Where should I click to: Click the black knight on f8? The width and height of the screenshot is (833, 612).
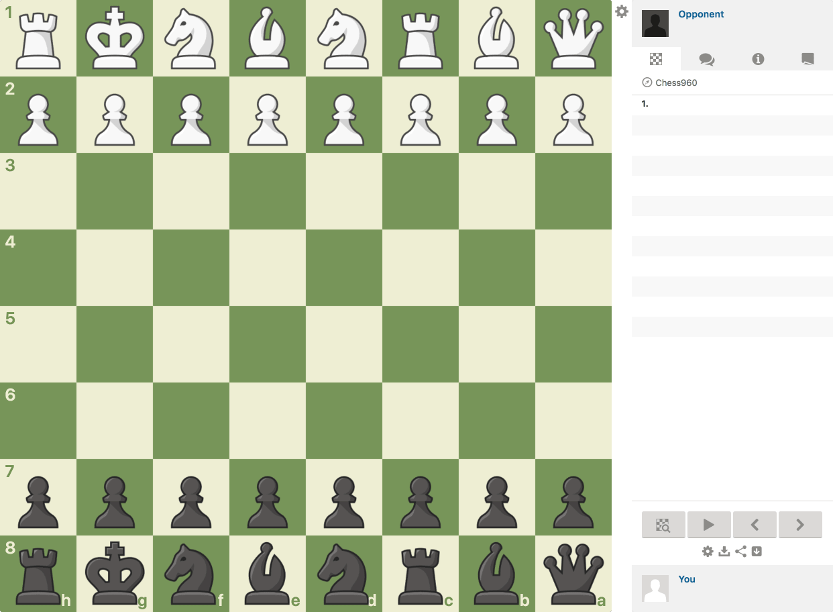[191, 574]
